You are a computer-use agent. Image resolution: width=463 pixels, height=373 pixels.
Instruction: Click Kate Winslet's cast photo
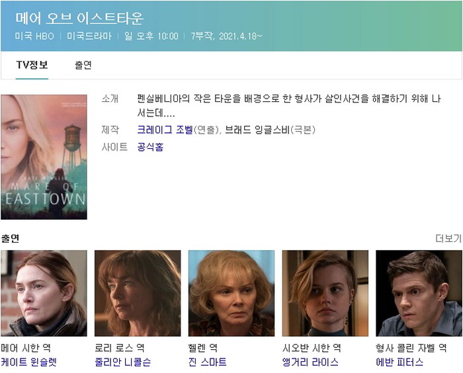point(44,293)
